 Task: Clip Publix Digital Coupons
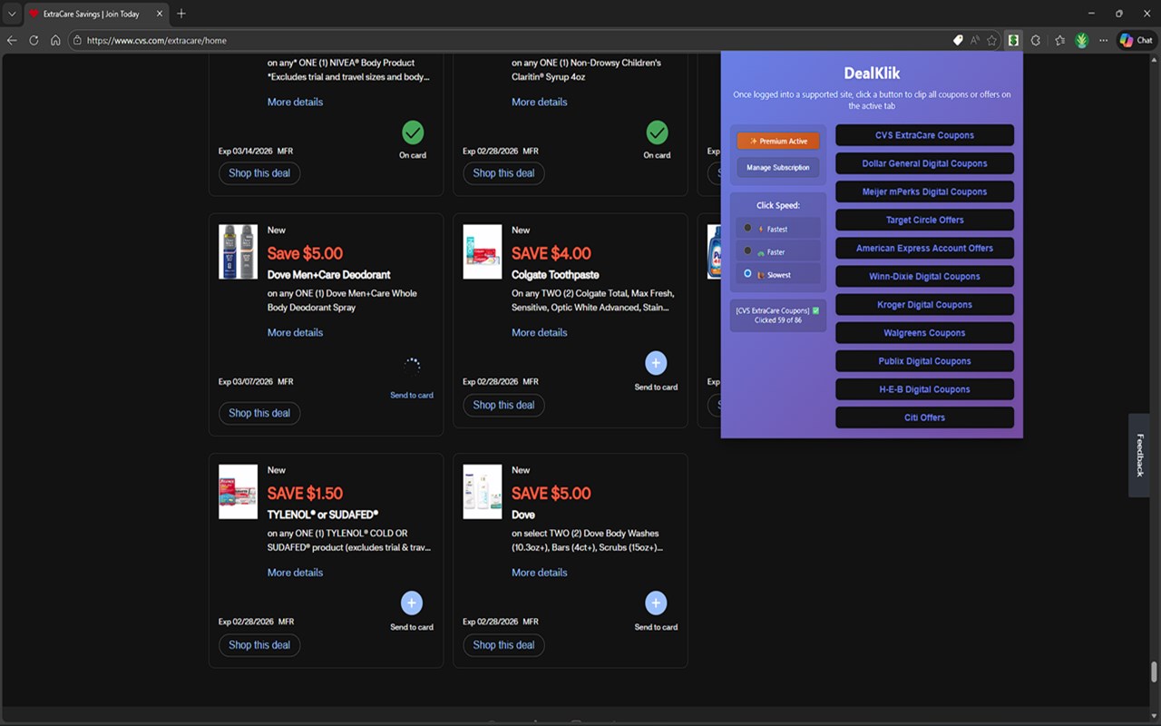coord(924,360)
